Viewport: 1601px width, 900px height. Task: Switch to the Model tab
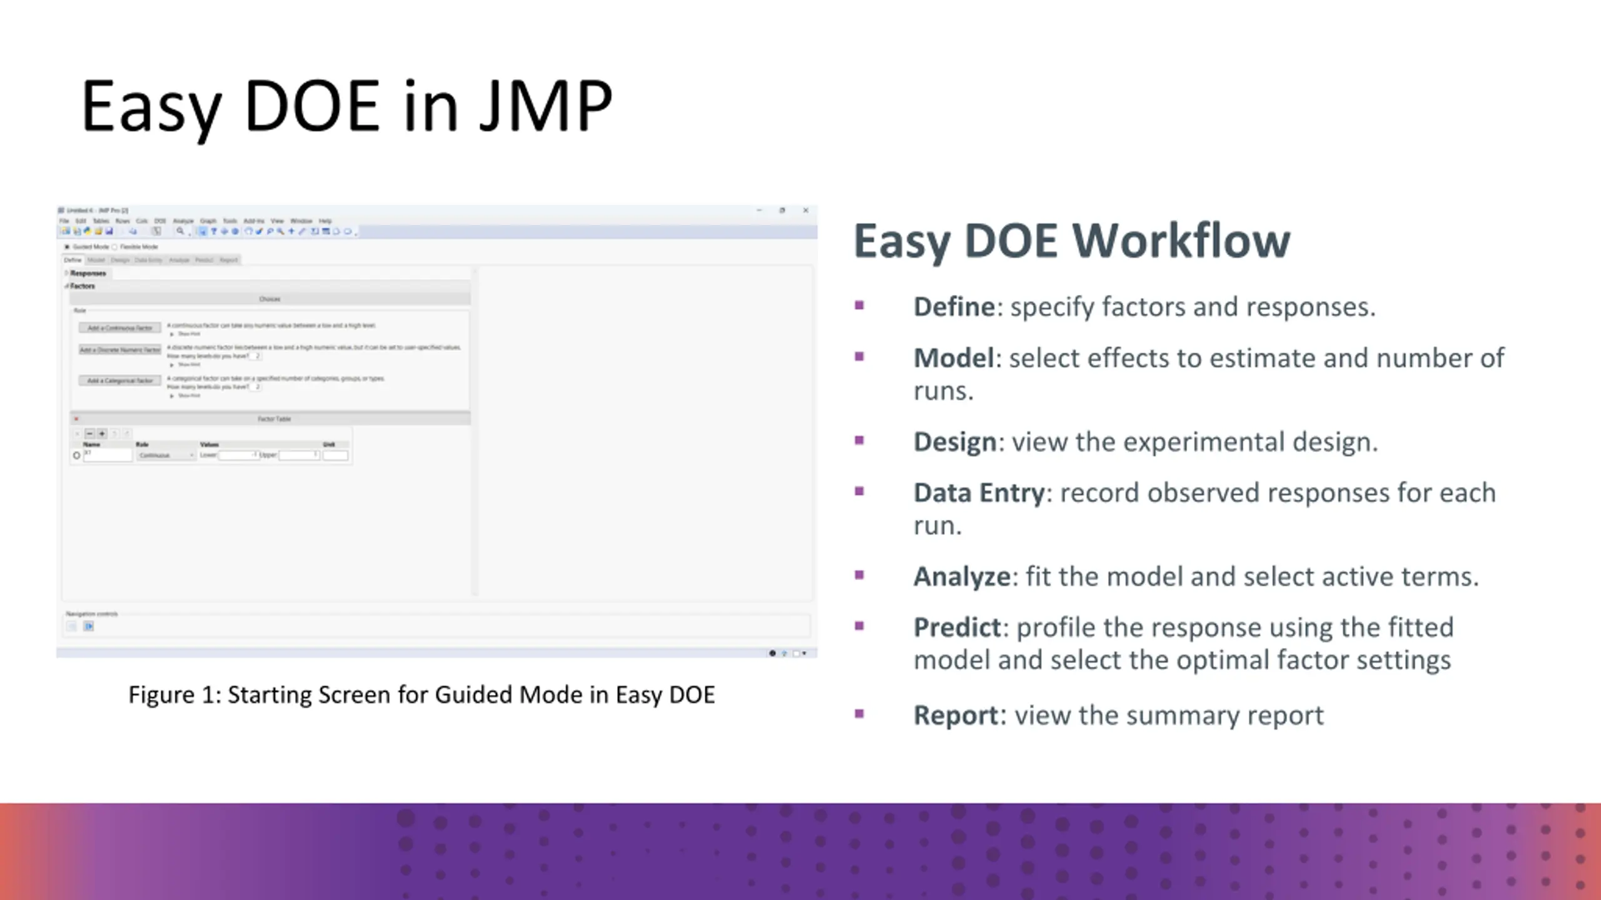tap(96, 260)
